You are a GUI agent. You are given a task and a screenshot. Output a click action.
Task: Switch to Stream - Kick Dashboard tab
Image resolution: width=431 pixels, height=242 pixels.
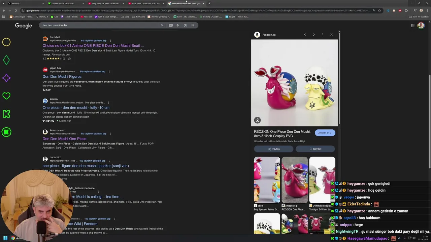pyautogui.click(x=64, y=3)
